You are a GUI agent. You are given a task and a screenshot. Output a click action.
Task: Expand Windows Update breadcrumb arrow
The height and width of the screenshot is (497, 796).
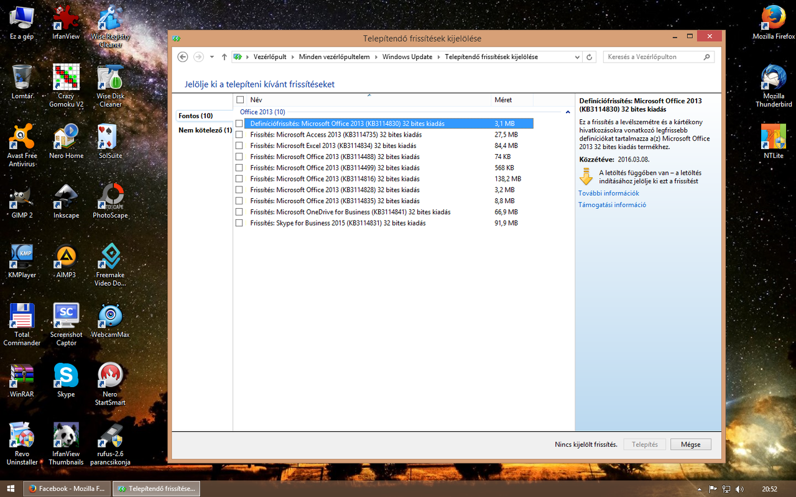click(438, 57)
